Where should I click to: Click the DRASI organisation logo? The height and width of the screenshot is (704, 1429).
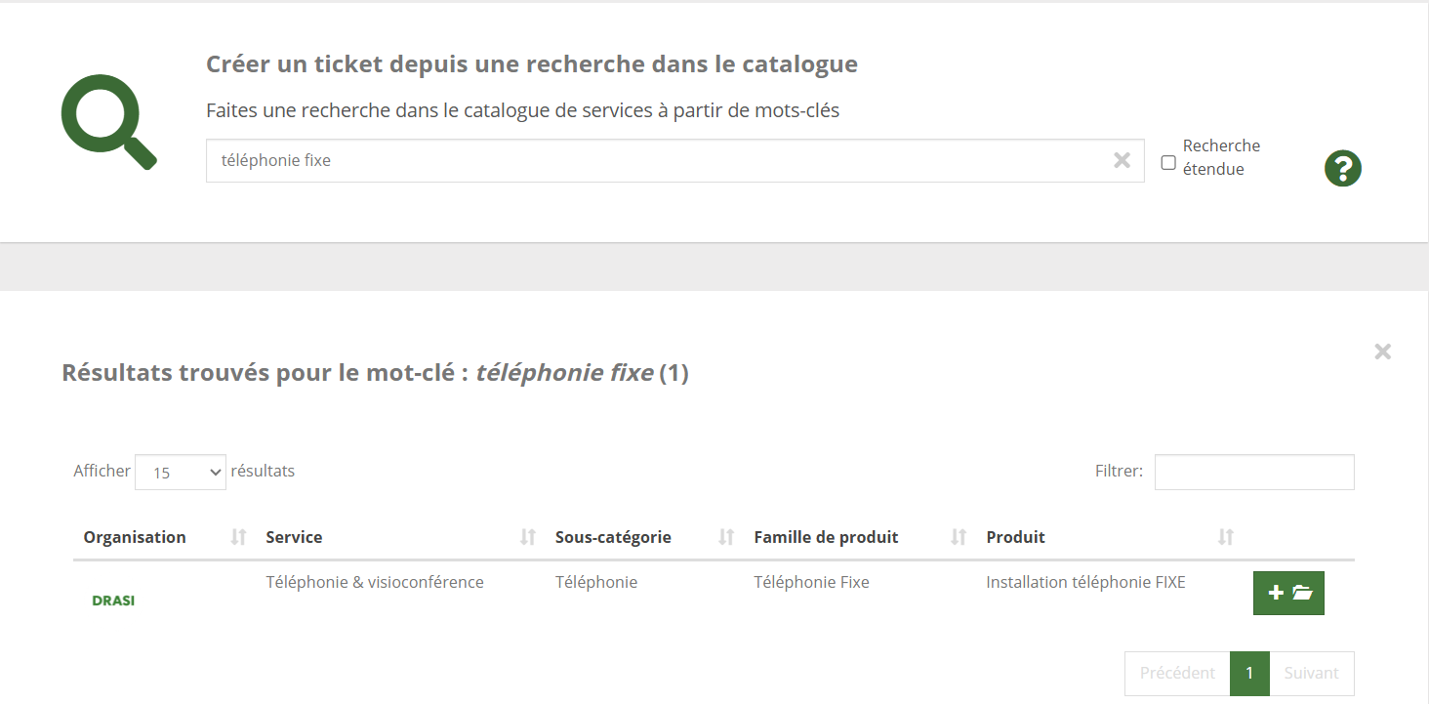coord(113,600)
